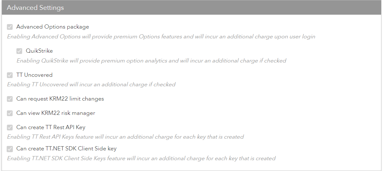Toggle the TT Uncovered checkbox
The height and width of the screenshot is (171, 383).
click(10, 75)
